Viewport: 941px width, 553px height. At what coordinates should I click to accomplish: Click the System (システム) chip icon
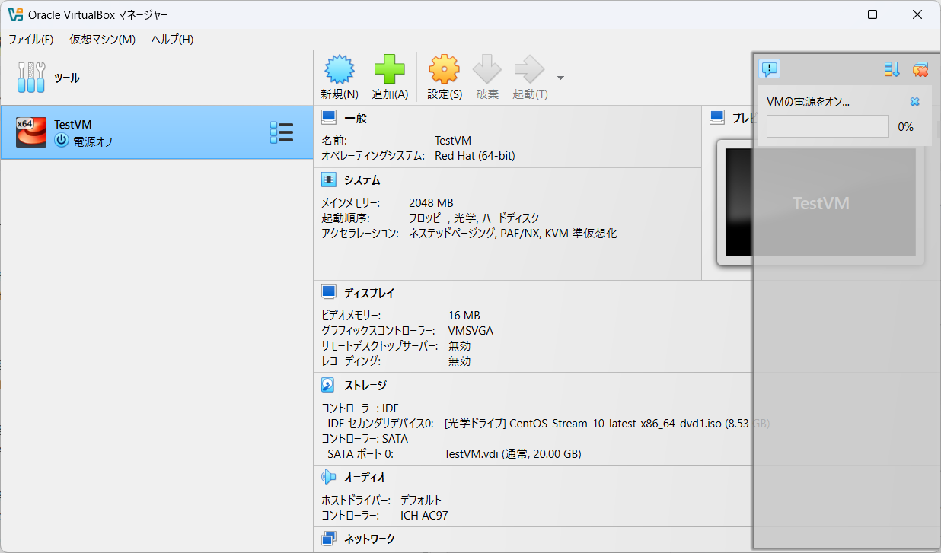(x=329, y=180)
